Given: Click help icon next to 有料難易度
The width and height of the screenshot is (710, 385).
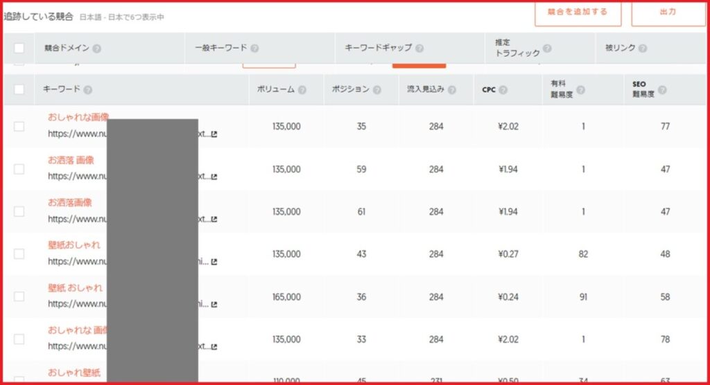Looking at the screenshot, I should (580, 89).
